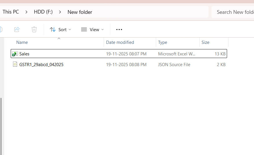The width and height of the screenshot is (254, 155).
Task: Select the Sales file name
Action: click(x=24, y=54)
